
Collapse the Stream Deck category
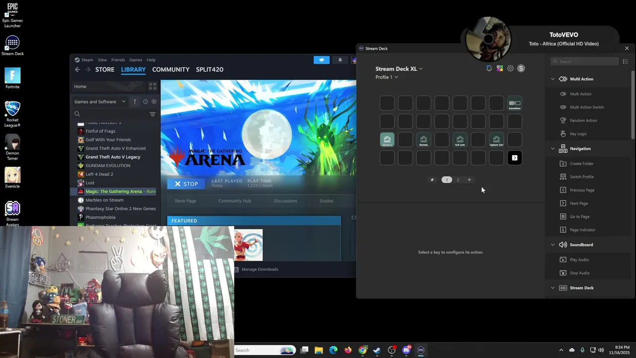[x=553, y=288]
